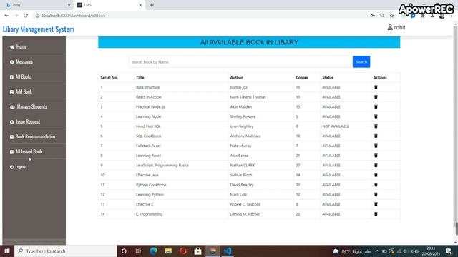Open Issue Request page
The height and width of the screenshot is (257, 458).
[25, 122]
